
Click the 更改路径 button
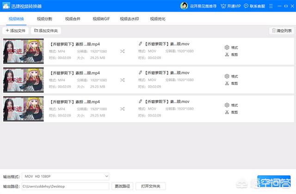click(x=122, y=186)
